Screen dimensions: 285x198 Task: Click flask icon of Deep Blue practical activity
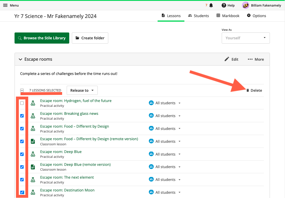pyautogui.click(x=33, y=154)
